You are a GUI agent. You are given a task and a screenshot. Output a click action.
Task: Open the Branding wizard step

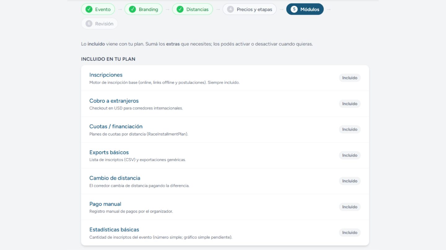(x=143, y=9)
